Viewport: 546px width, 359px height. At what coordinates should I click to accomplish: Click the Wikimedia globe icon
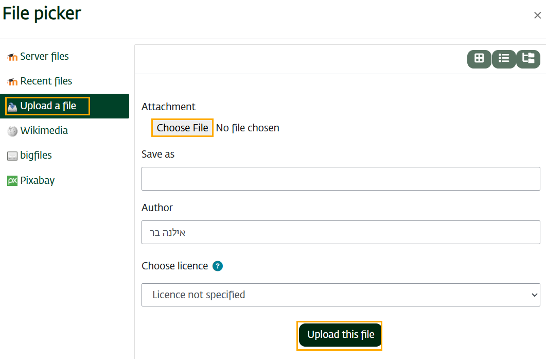tap(12, 131)
